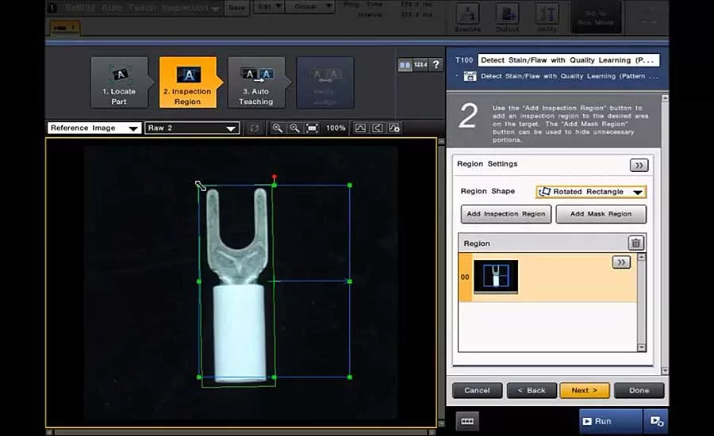Viewport: 714px width, 436px height.
Task: Show numeric values with the 123.4 icon
Action: (420, 65)
